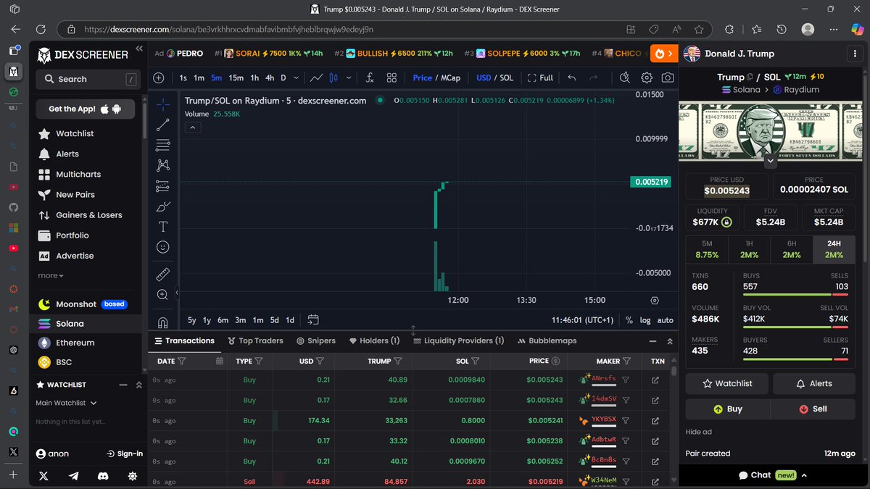This screenshot has height=489, width=870.
Task: Toggle the theme settings icon in sidebar footer
Action: 133,476
